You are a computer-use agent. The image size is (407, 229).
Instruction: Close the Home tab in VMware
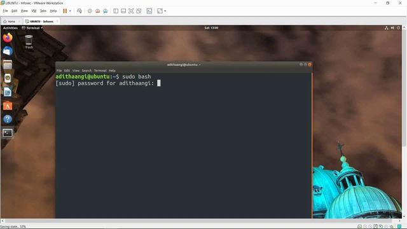pos(20,22)
